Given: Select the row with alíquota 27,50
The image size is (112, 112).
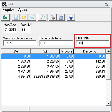Looking at the screenshot, I should pyautogui.click(x=54, y=77).
